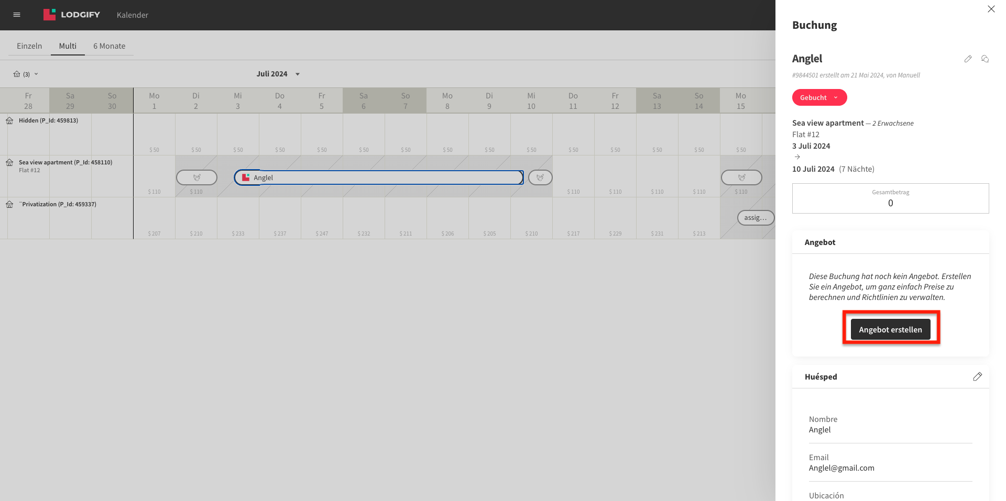Edit booking Anglel with pencil icon
This screenshot has height=501, width=1006.
pos(968,59)
